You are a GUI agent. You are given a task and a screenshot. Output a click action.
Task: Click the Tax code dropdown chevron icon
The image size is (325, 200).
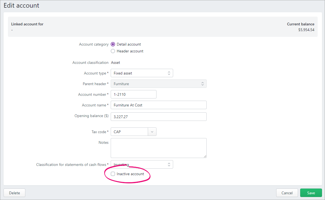pos(152,132)
